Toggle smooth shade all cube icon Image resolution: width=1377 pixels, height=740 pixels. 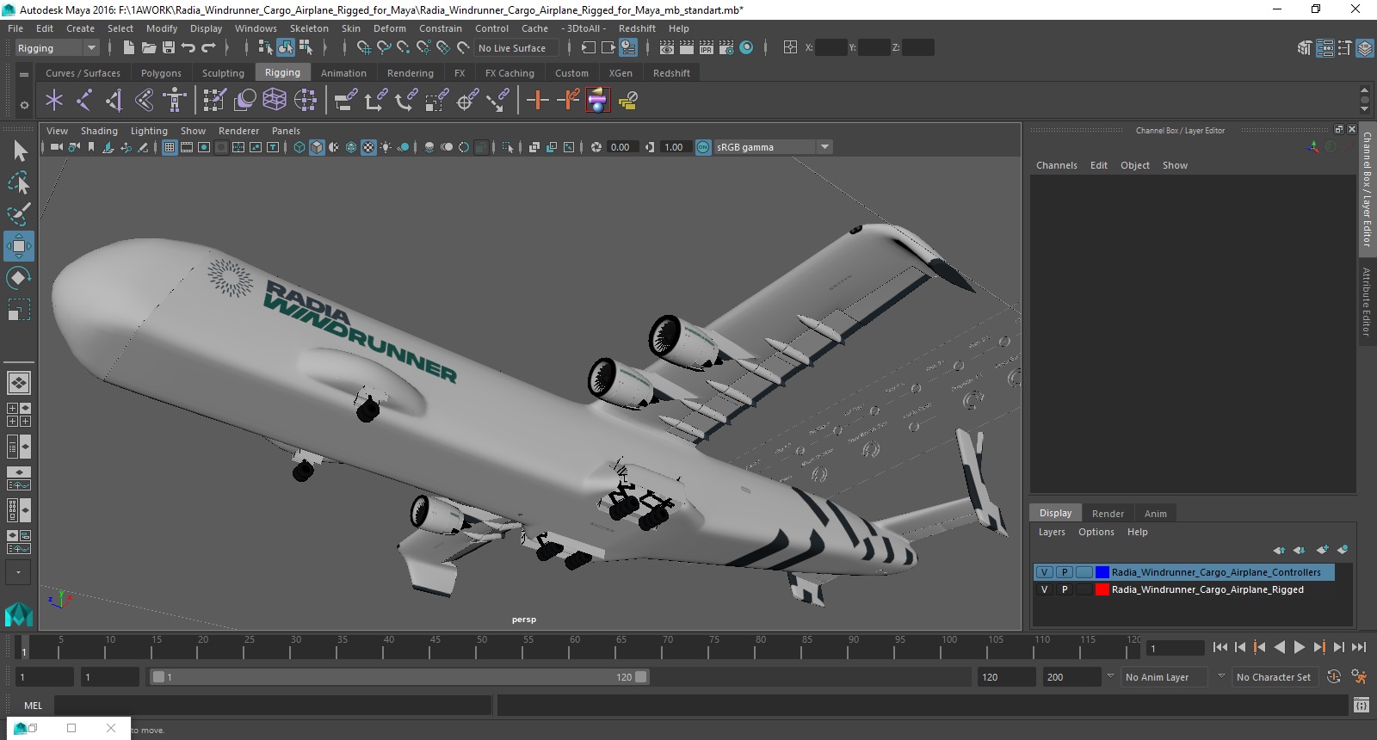(317, 147)
